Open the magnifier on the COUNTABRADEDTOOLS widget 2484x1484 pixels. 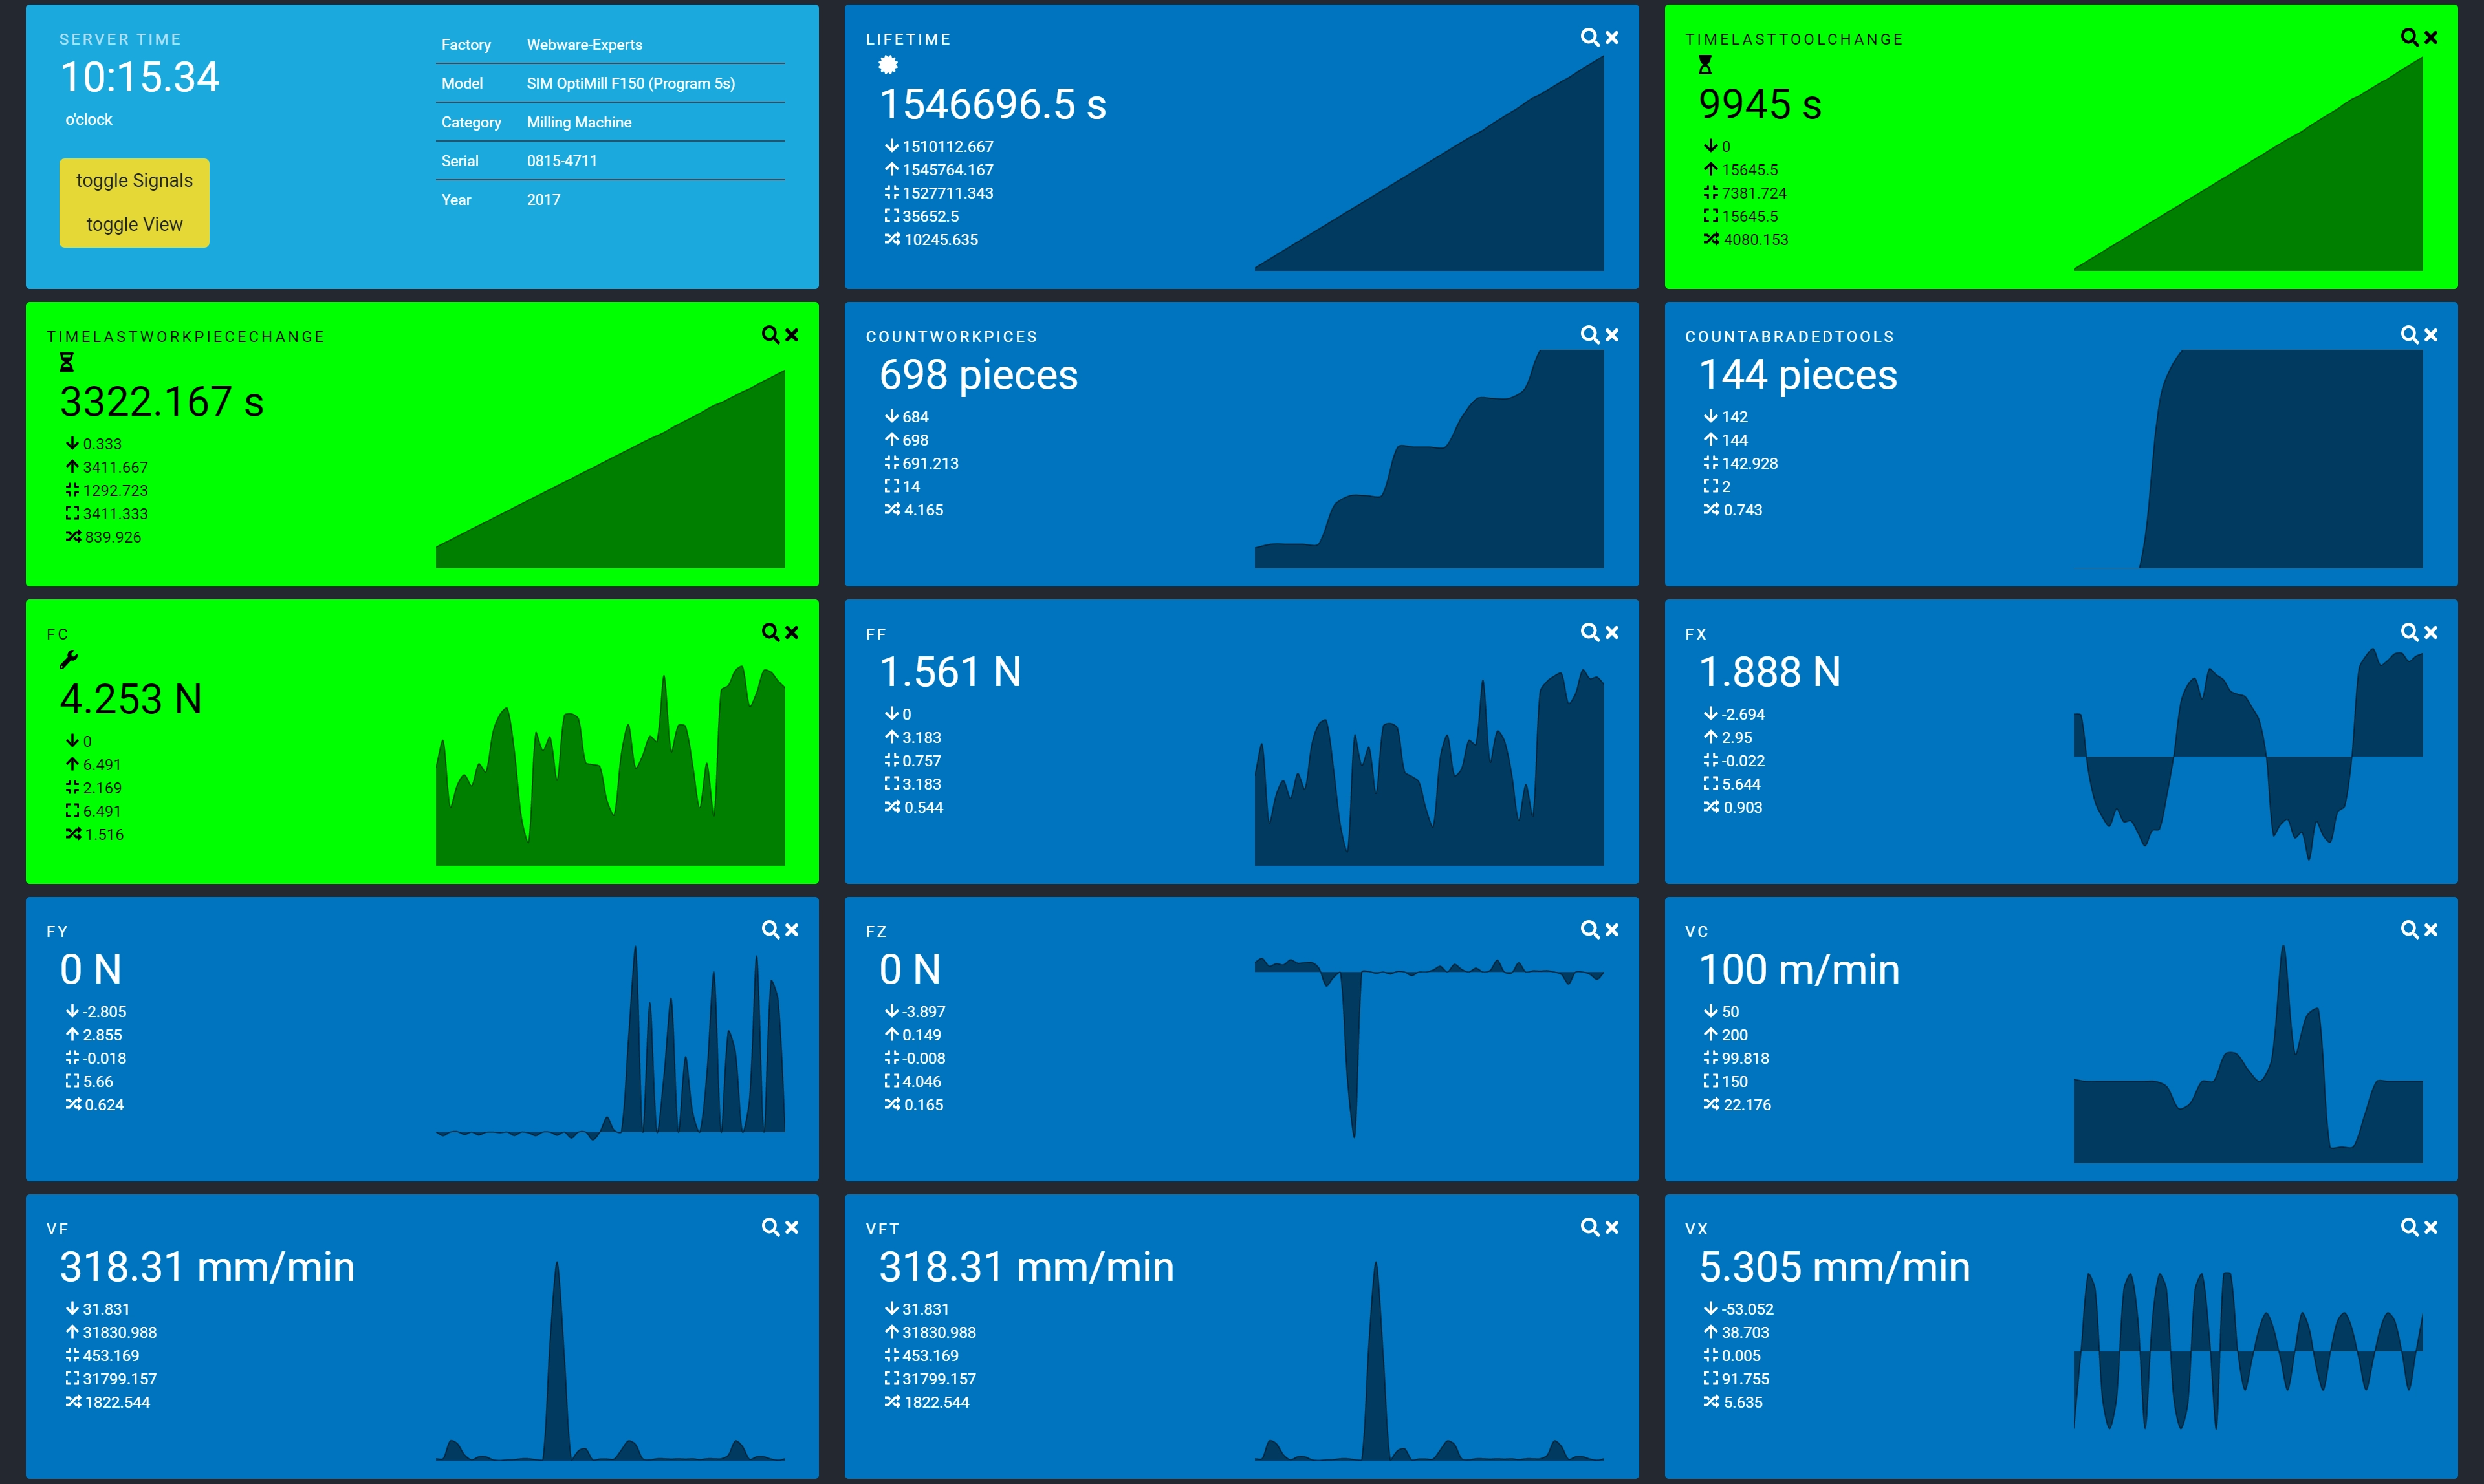[2408, 334]
